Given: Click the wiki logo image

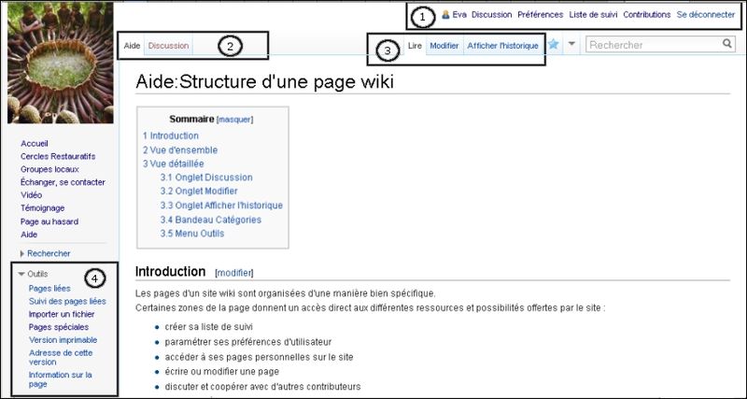Looking at the screenshot, I should 60,64.
